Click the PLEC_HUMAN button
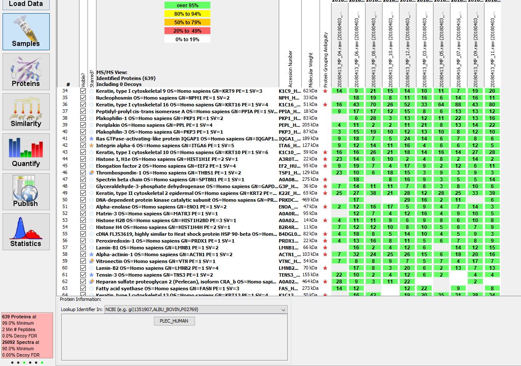Screen dimensions: 521x366 point(174,321)
